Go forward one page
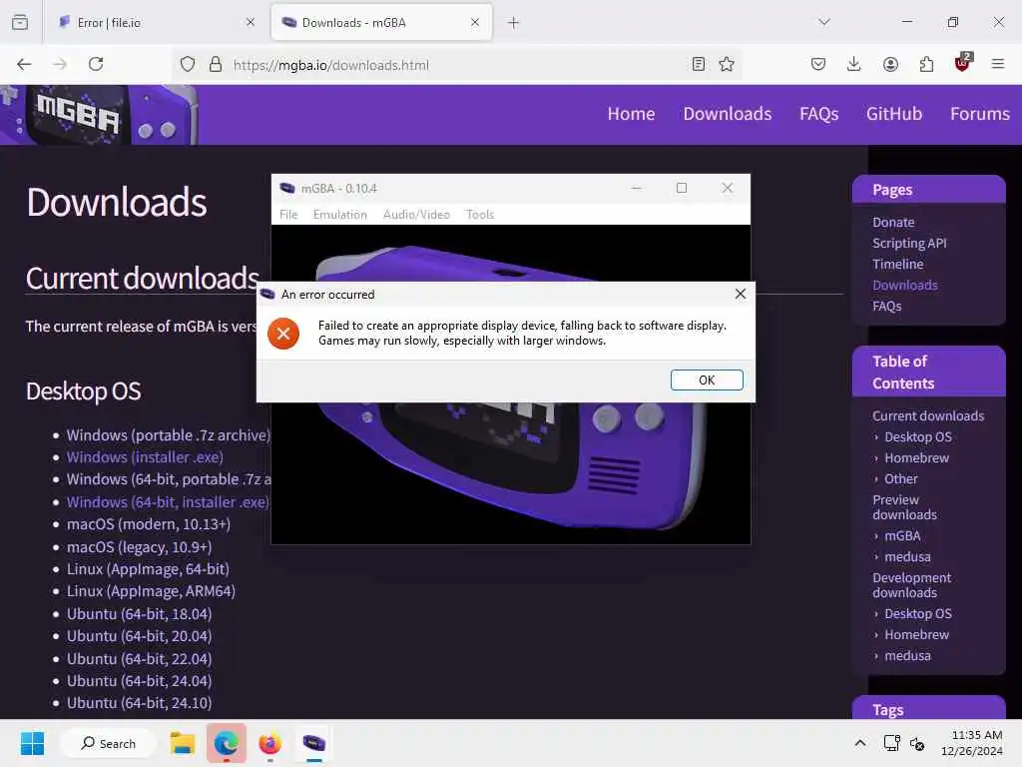The width and height of the screenshot is (1022, 767). (x=60, y=64)
